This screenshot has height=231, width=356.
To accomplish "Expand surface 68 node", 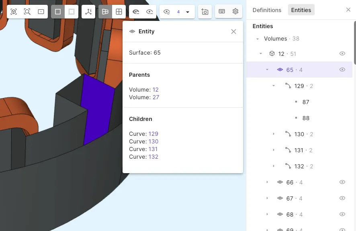I will click(267, 214).
